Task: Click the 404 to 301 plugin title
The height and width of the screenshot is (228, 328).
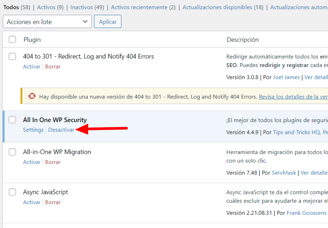Action: point(88,56)
